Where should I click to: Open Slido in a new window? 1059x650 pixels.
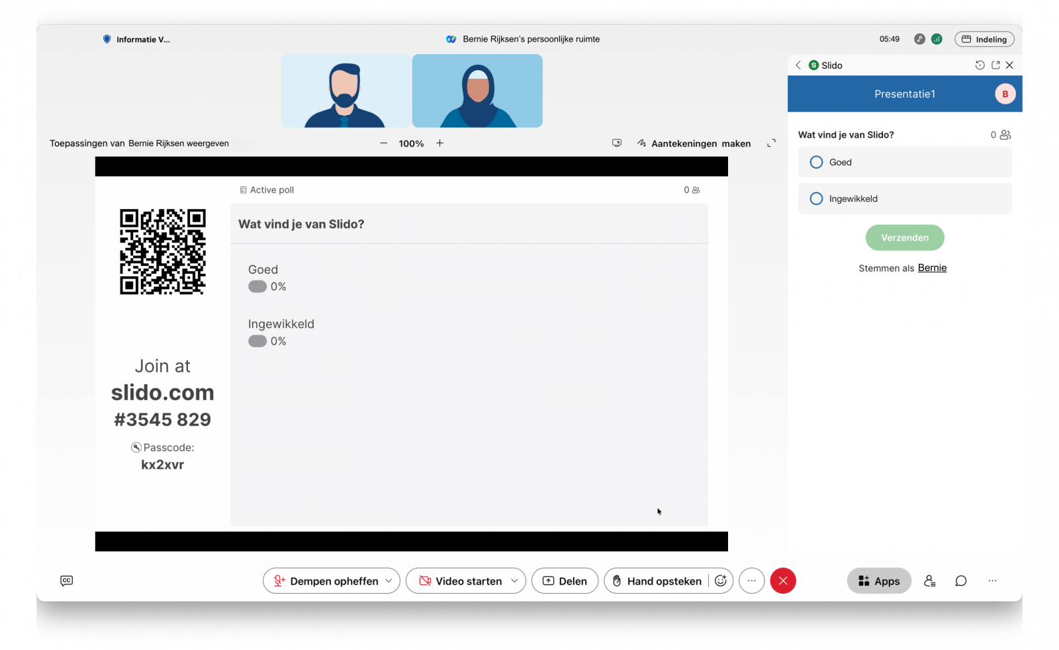995,65
